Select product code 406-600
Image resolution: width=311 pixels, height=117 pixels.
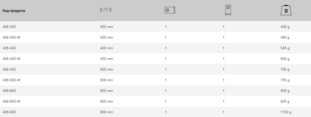9,90
